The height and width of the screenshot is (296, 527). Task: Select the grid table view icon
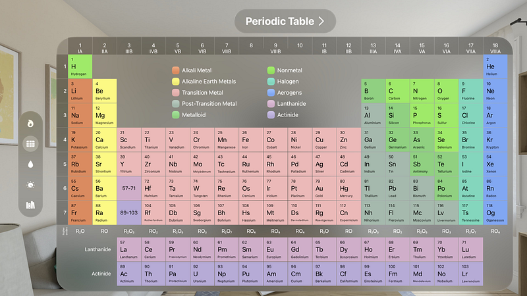coord(30,144)
